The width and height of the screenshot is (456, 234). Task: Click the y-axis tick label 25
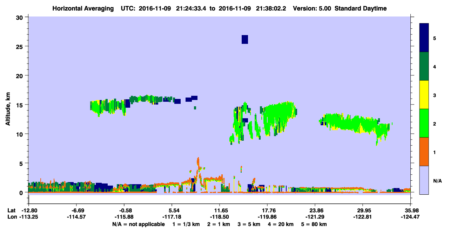tap(20, 46)
